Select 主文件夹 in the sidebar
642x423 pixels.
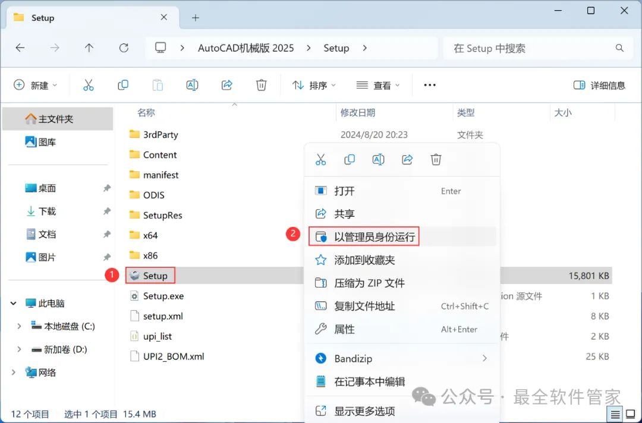click(x=58, y=119)
